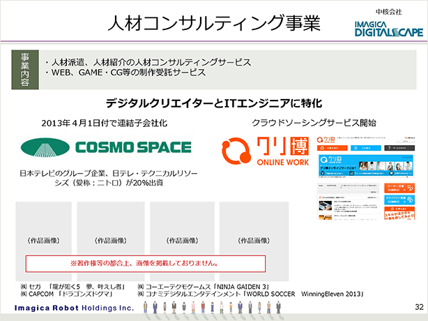This screenshot has height=321, width=428.
Task: Click the blue クライアント登録 button
Action: click(x=399, y=200)
